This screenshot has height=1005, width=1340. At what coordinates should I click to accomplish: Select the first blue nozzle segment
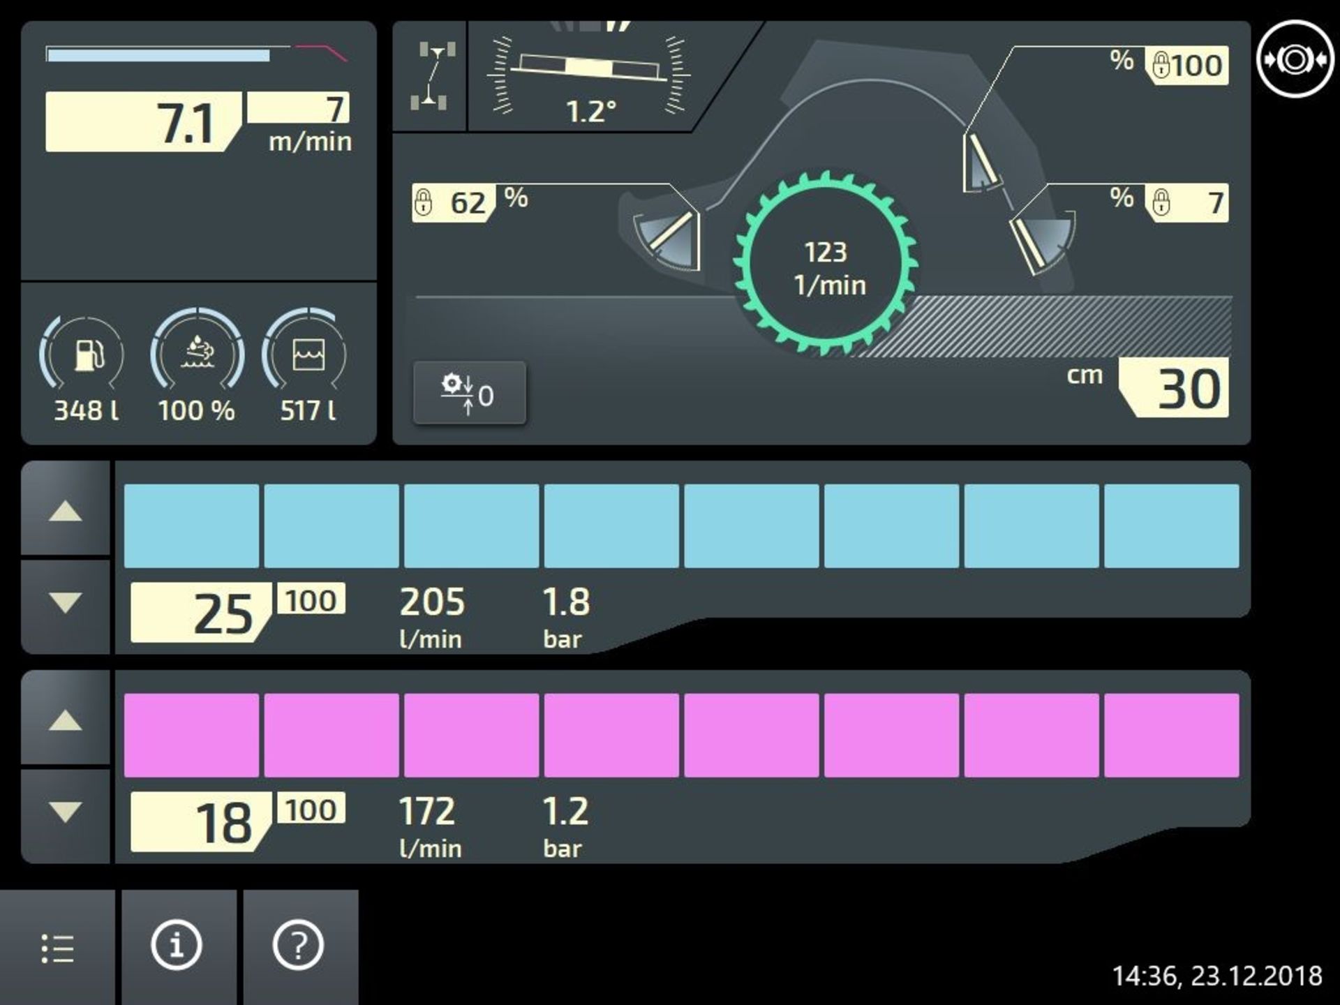191,526
